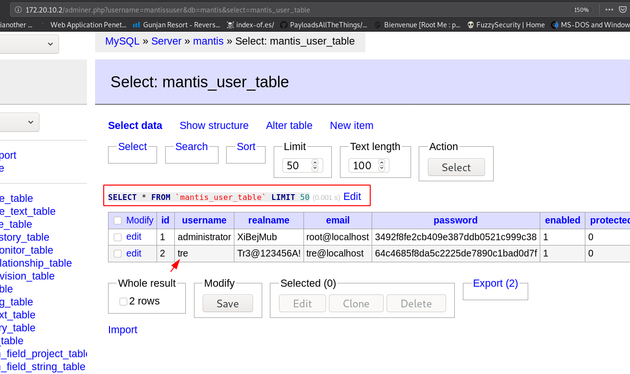Sort by realname column header
This screenshot has width=630, height=374.
(x=269, y=220)
